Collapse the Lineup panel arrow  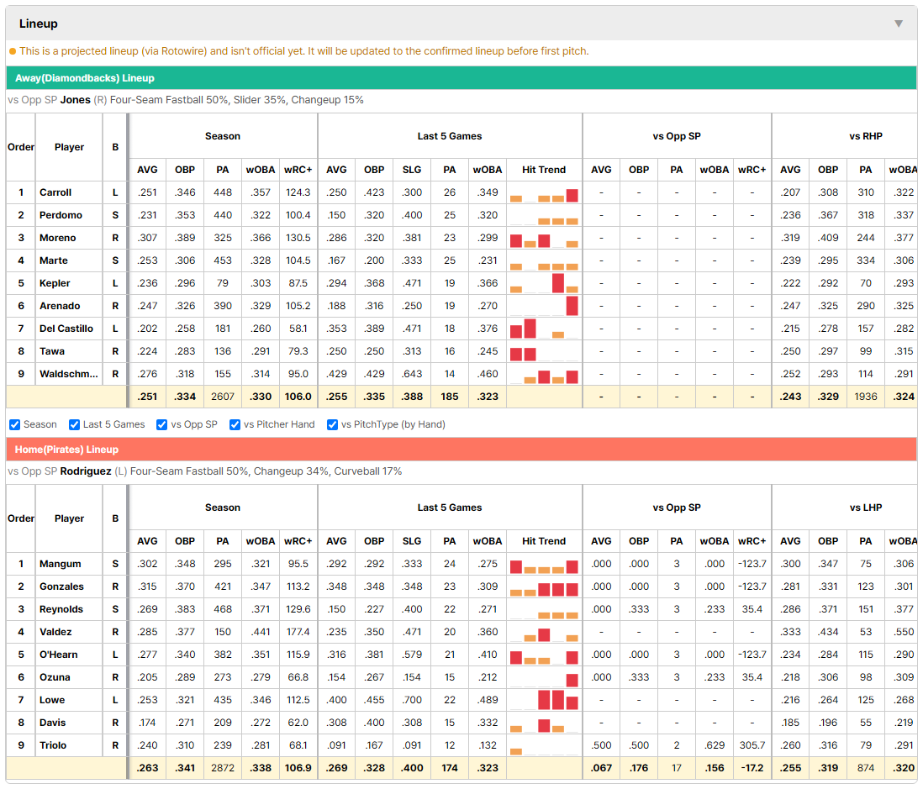pyautogui.click(x=899, y=24)
